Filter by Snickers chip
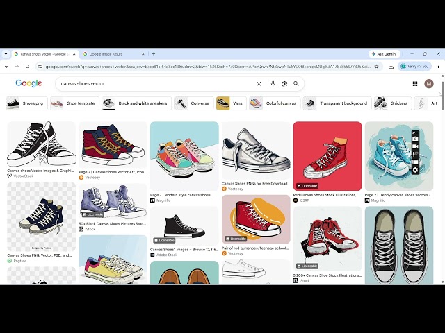The width and height of the screenshot is (445, 333). 393,103
